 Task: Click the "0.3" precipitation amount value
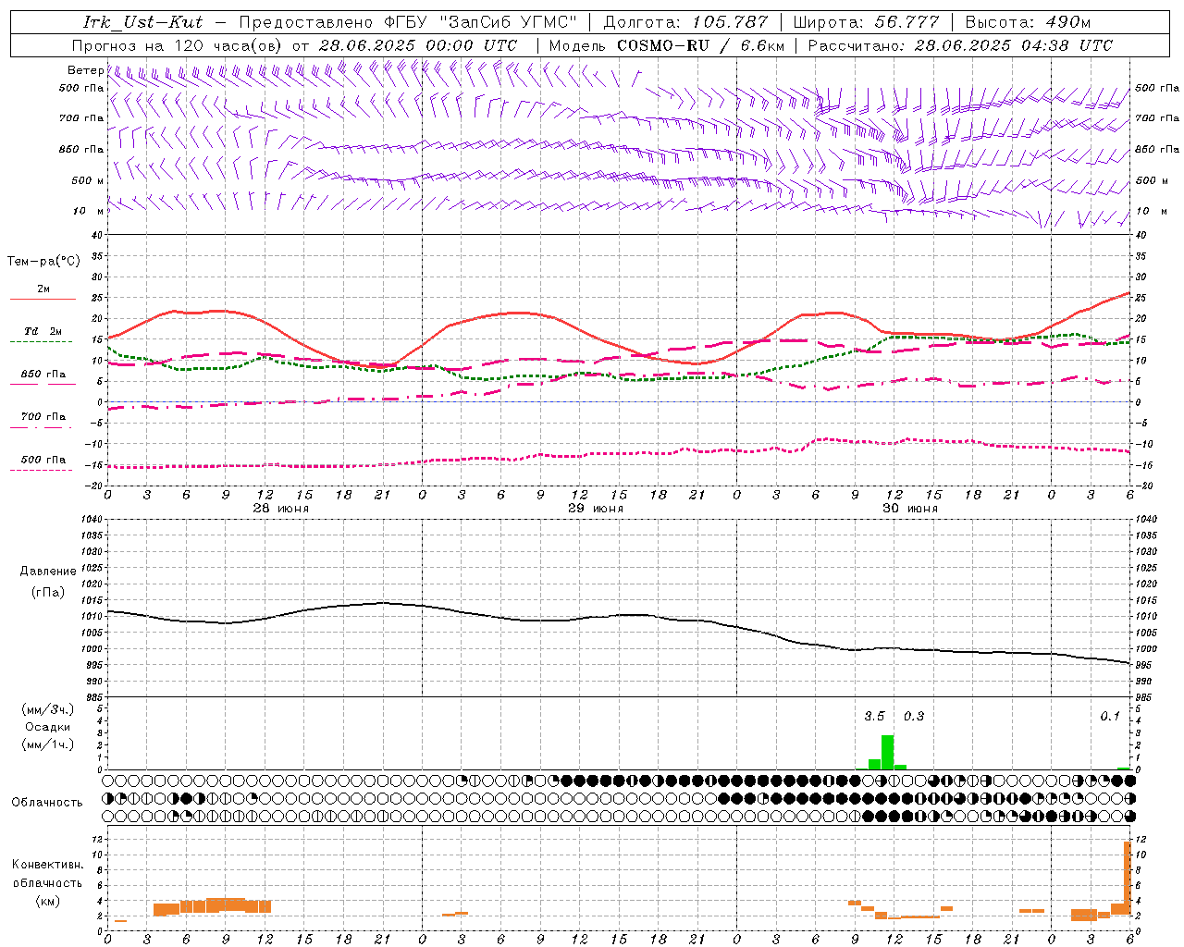[914, 716]
